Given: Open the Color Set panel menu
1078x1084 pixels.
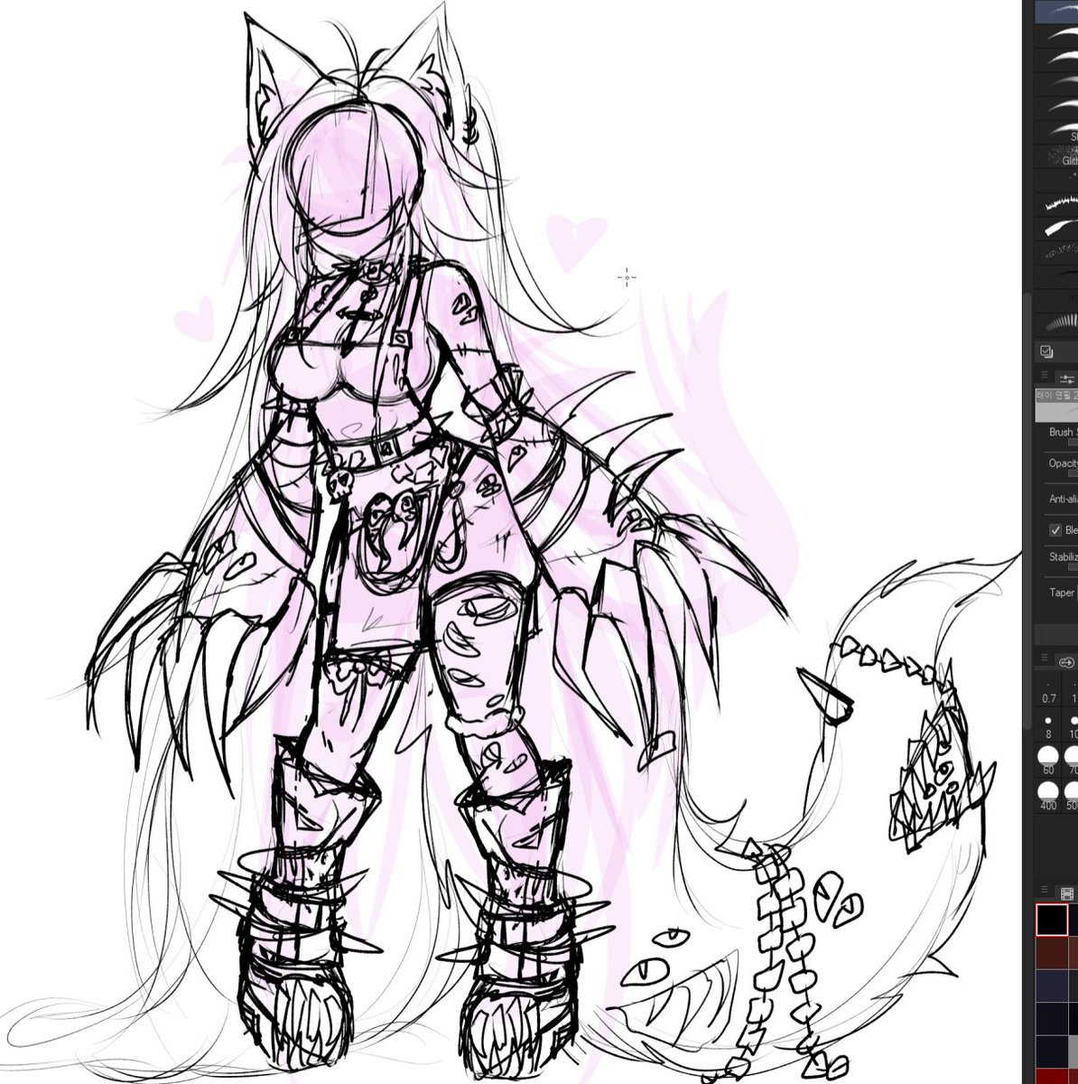Looking at the screenshot, I should 1045,889.
